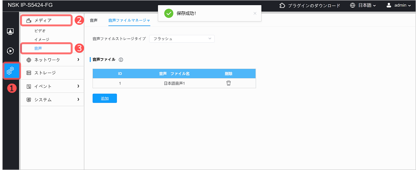The image size is (416, 170).
Task: Expand the システム menu section
Action: click(x=53, y=100)
